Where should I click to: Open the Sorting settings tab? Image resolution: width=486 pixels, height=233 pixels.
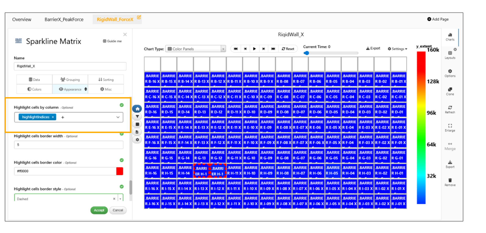tap(106, 80)
